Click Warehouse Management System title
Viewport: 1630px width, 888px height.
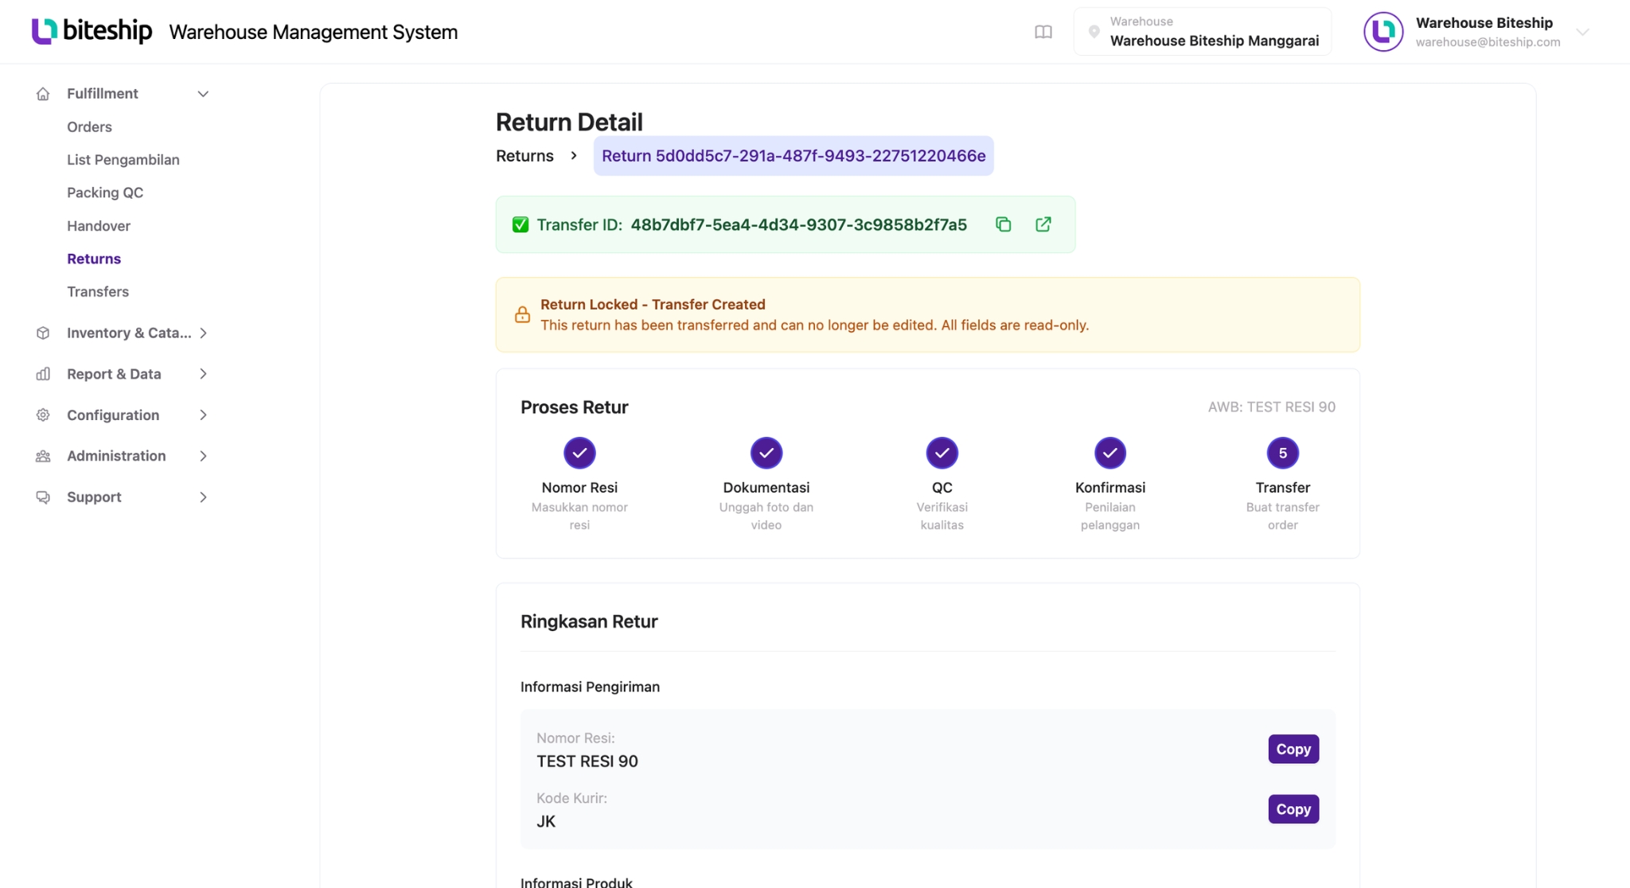click(314, 32)
